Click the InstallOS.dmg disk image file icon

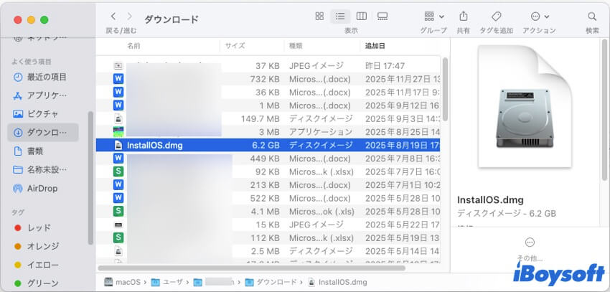pyautogui.click(x=118, y=146)
